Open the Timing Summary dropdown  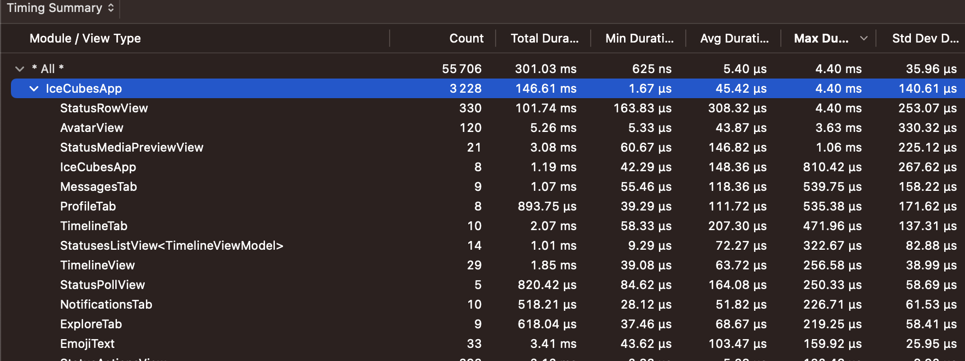click(x=60, y=8)
